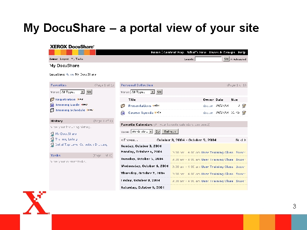Open the Tasks section header link

(56, 156)
